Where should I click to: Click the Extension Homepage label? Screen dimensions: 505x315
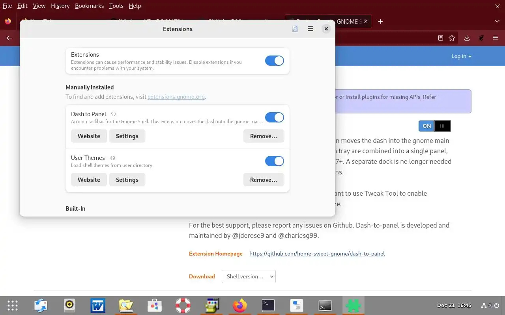(x=216, y=254)
